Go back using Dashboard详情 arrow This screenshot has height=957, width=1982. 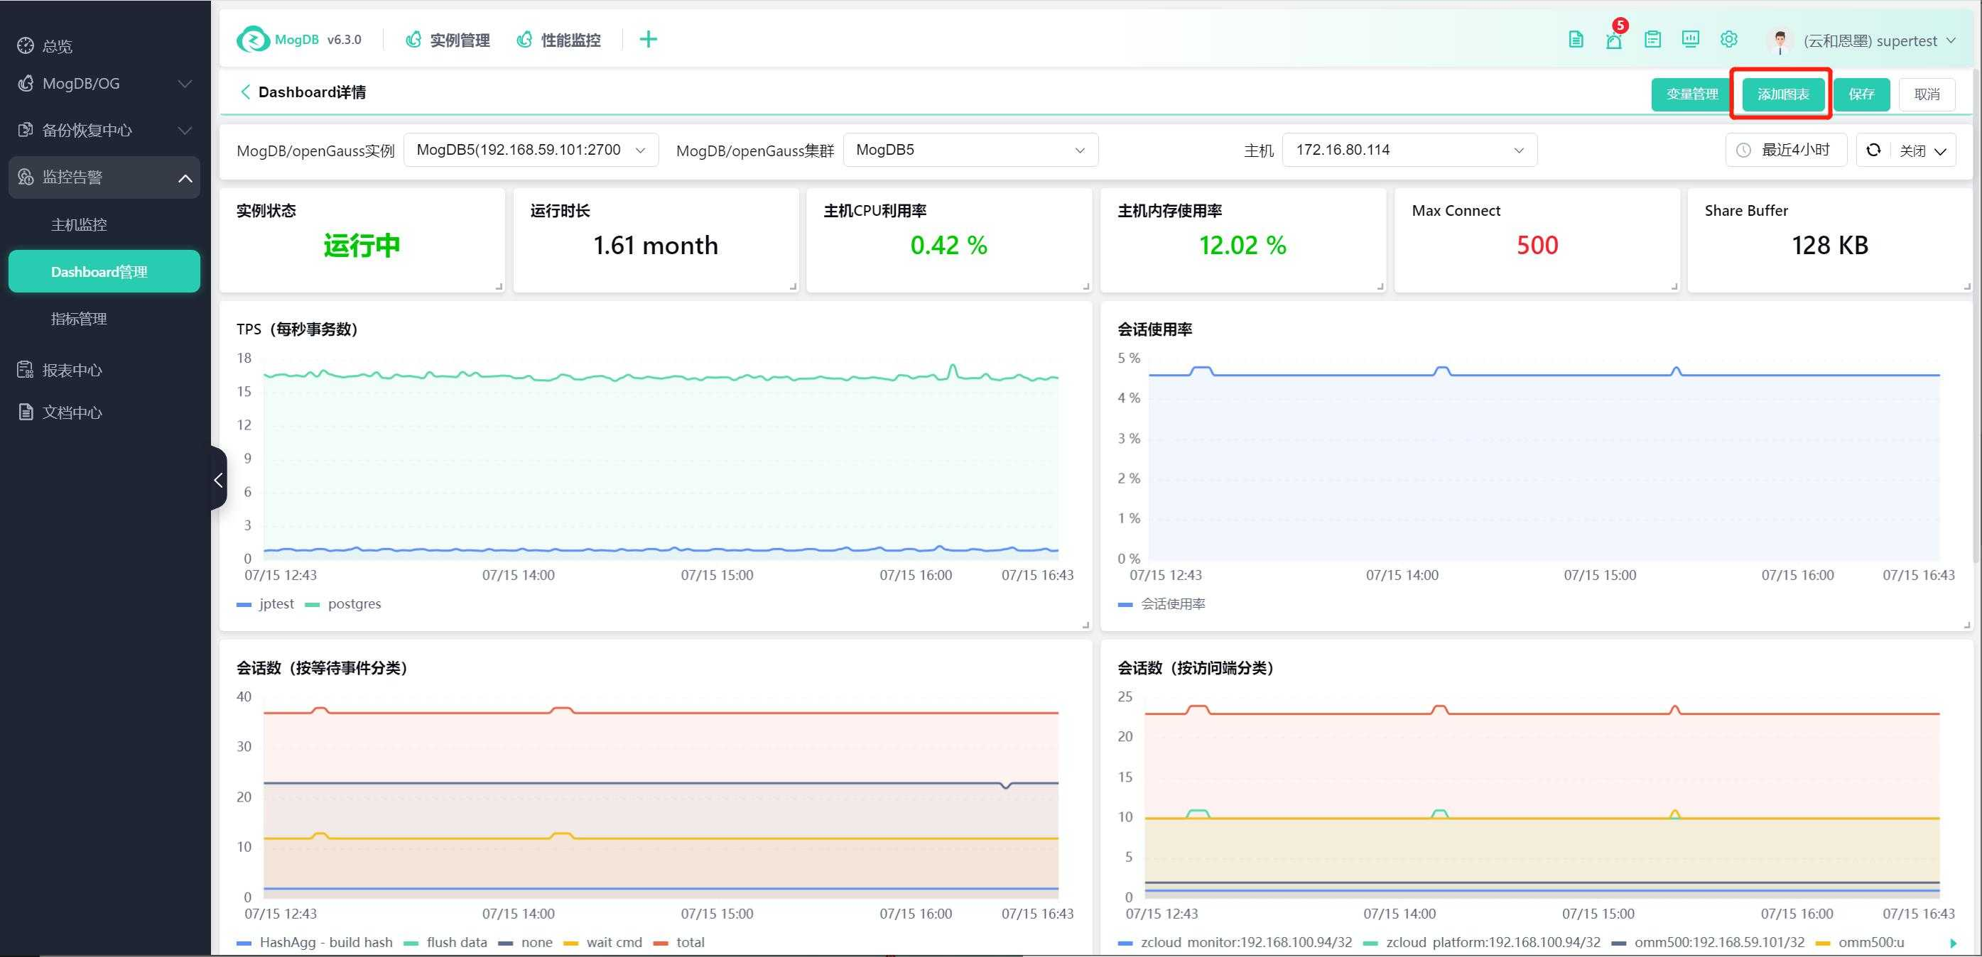coord(246,92)
